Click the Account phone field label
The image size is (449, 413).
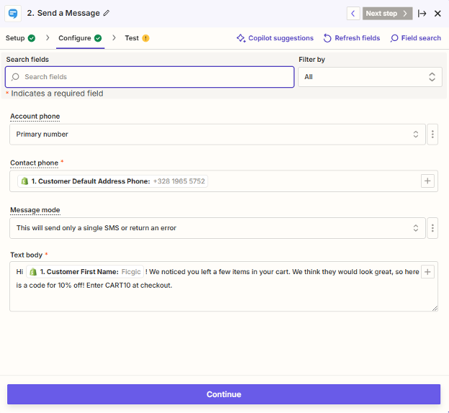35,117
